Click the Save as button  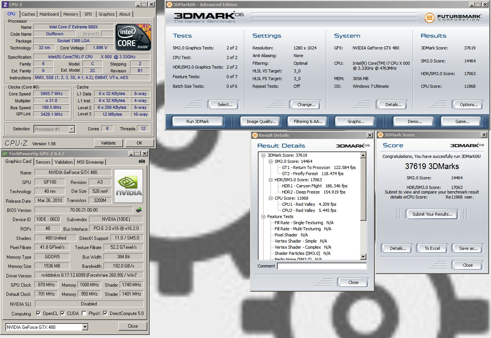pyautogui.click(x=468, y=248)
